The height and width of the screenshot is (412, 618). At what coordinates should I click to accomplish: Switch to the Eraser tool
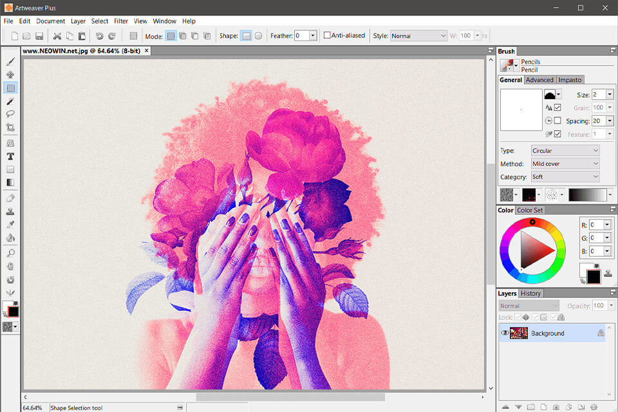tap(10, 198)
